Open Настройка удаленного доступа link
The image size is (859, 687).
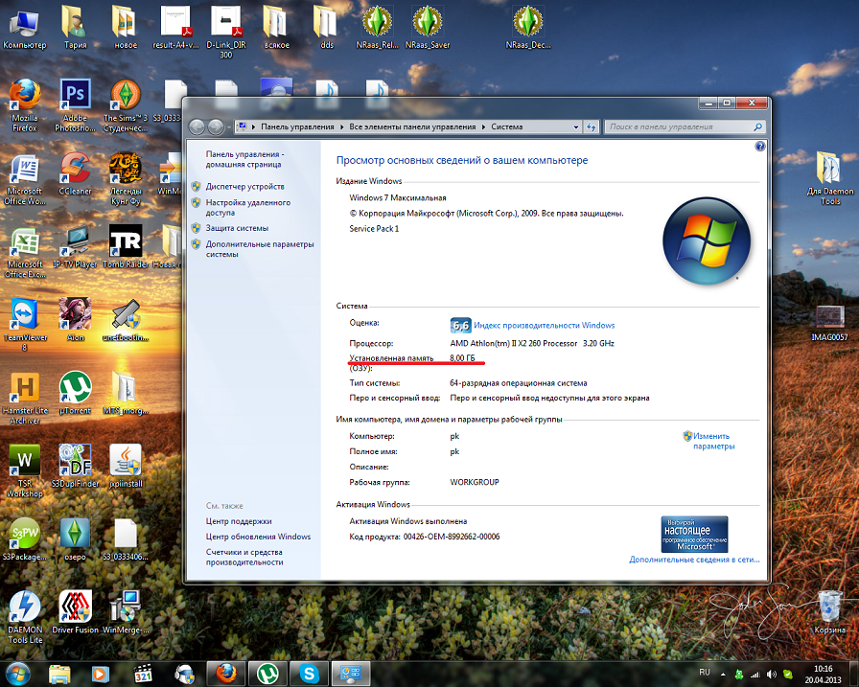(248, 208)
